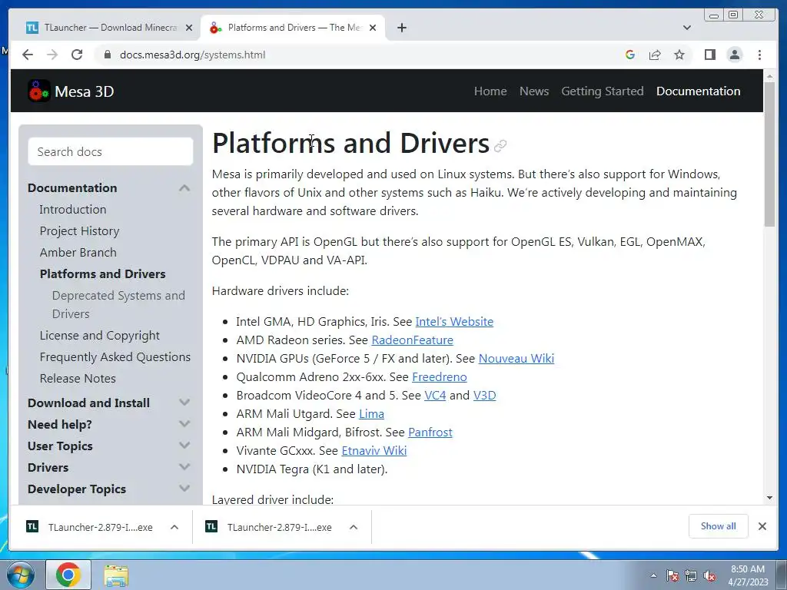Click the Chrome taskbar icon
The image size is (787, 590).
(x=68, y=575)
